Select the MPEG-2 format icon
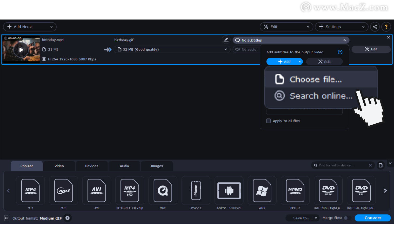Viewport: 394px width, 244px height. (x=295, y=190)
